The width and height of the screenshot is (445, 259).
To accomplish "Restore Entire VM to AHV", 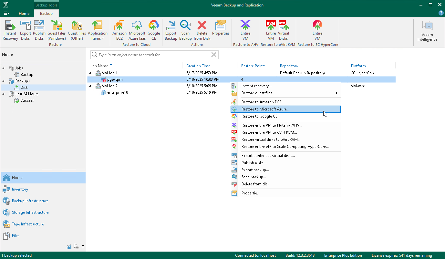I will [245, 30].
